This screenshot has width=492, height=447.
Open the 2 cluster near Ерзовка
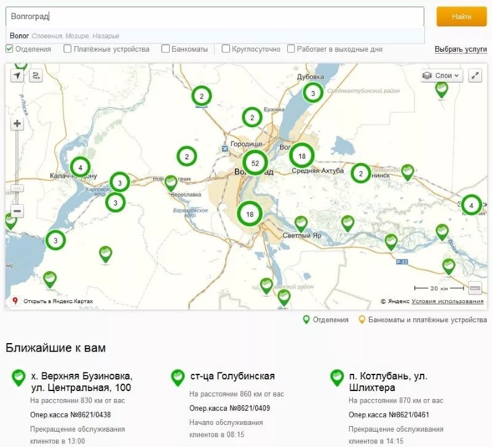pos(252,117)
